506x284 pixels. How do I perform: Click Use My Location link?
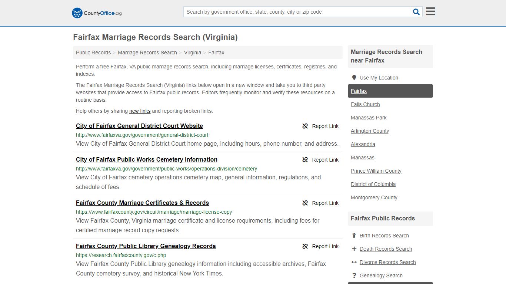[x=379, y=78]
